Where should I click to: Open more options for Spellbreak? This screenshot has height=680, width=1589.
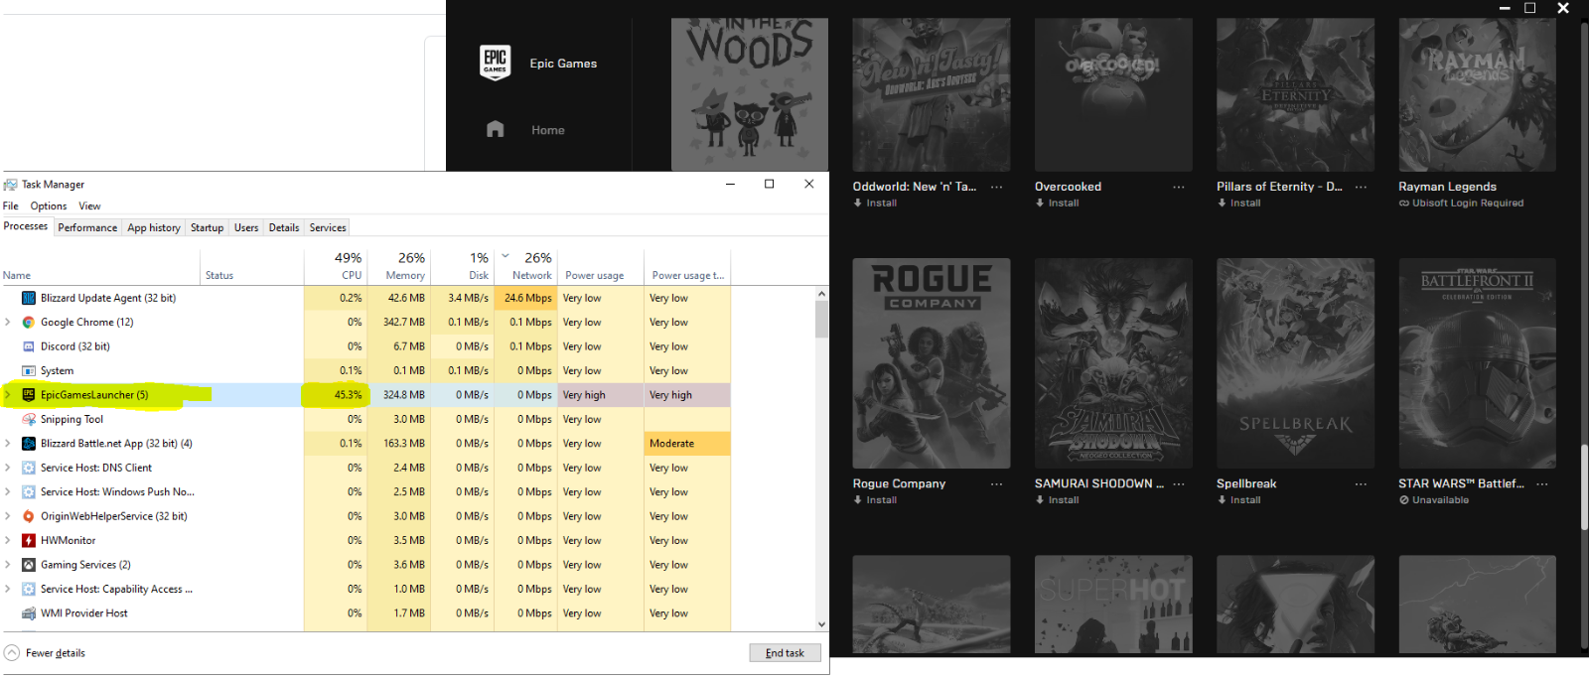(1361, 484)
